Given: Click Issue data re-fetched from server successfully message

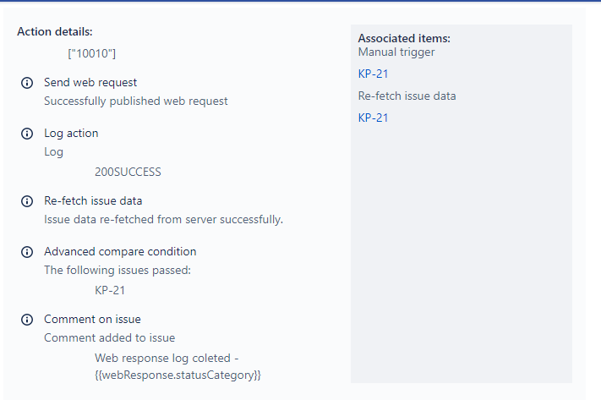Looking at the screenshot, I should click(163, 219).
